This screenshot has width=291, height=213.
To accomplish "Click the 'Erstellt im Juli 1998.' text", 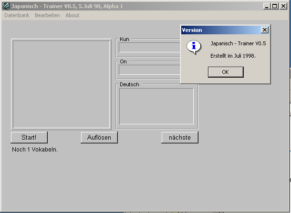I will [233, 56].
